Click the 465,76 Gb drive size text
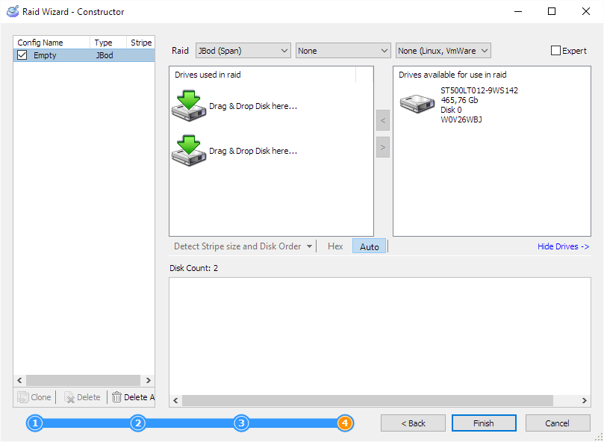604x442 pixels. point(459,100)
